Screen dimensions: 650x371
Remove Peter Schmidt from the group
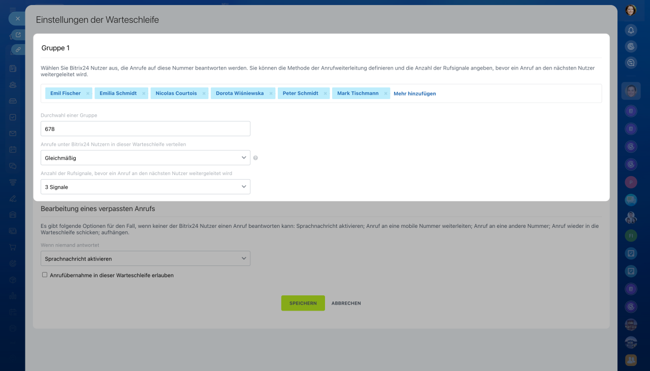click(326, 93)
